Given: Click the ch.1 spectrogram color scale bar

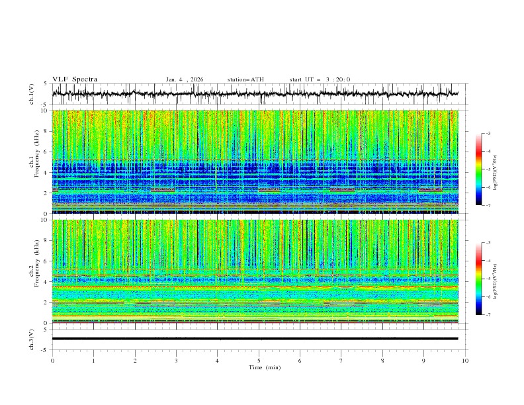Looking at the screenshot, I should tap(478, 169).
